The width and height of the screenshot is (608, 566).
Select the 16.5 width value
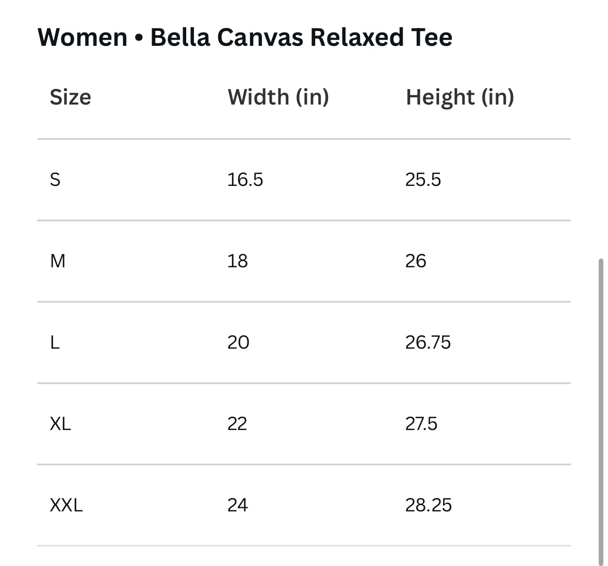tap(245, 180)
